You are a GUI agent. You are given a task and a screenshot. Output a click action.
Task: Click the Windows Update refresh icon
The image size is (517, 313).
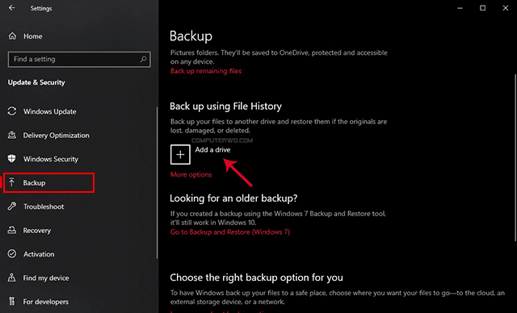12,111
